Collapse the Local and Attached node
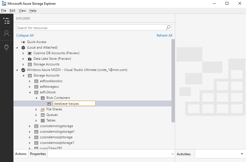Screen dimensions: 246x162 17,48
